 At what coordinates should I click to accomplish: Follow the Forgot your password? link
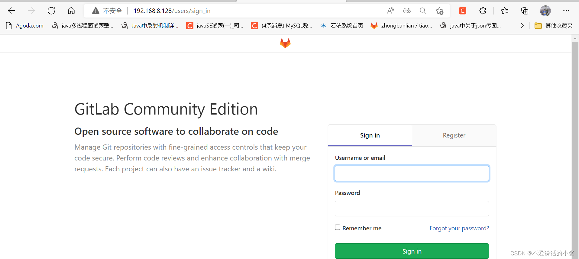(x=459, y=228)
